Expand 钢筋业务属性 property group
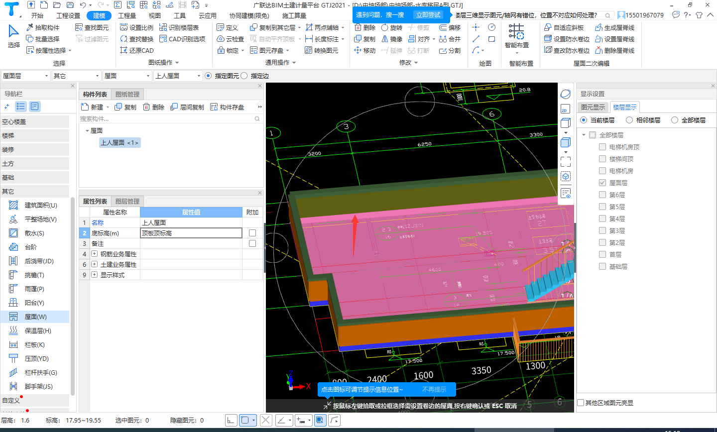717x432 pixels. [94, 254]
